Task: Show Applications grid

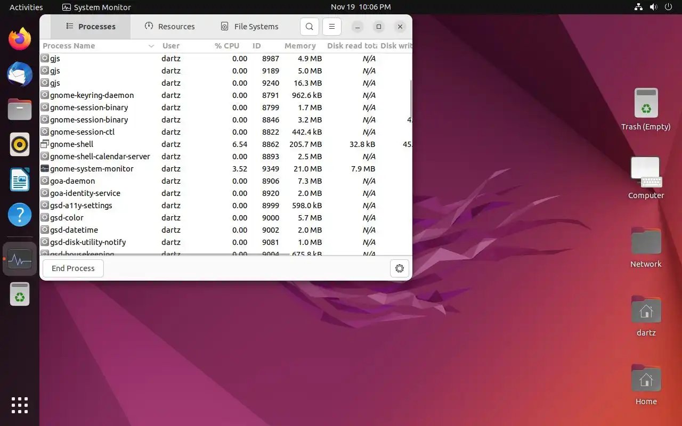Action: (x=20, y=405)
